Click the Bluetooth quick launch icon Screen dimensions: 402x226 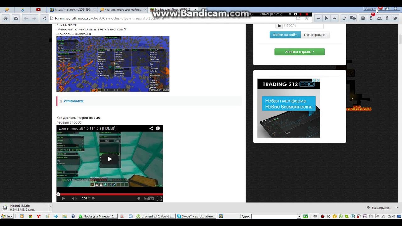tap(73, 216)
